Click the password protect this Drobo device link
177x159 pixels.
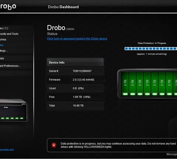(x=77, y=39)
